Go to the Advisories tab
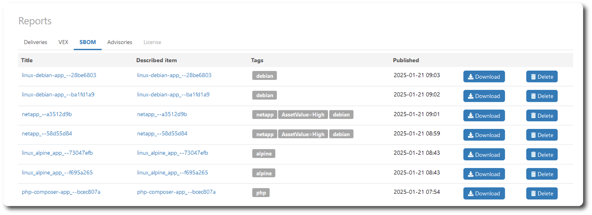 [x=120, y=42]
